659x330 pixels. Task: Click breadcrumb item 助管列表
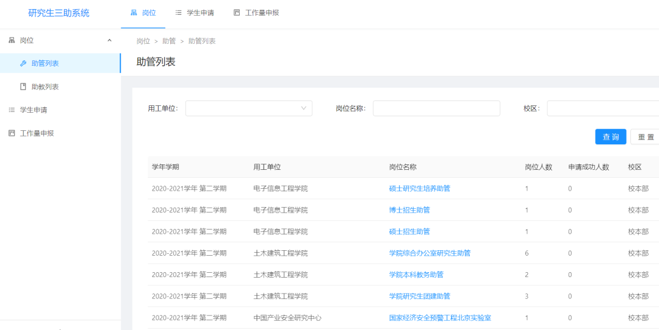pos(202,41)
